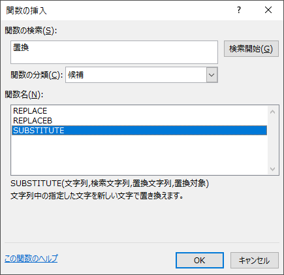
Task: Select REPLACEB in the function list
Action: (x=139, y=121)
